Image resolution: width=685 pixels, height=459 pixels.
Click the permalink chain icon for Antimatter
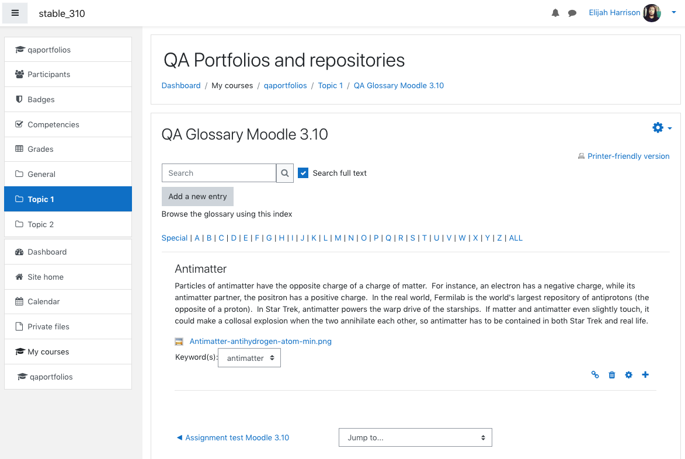[595, 375]
